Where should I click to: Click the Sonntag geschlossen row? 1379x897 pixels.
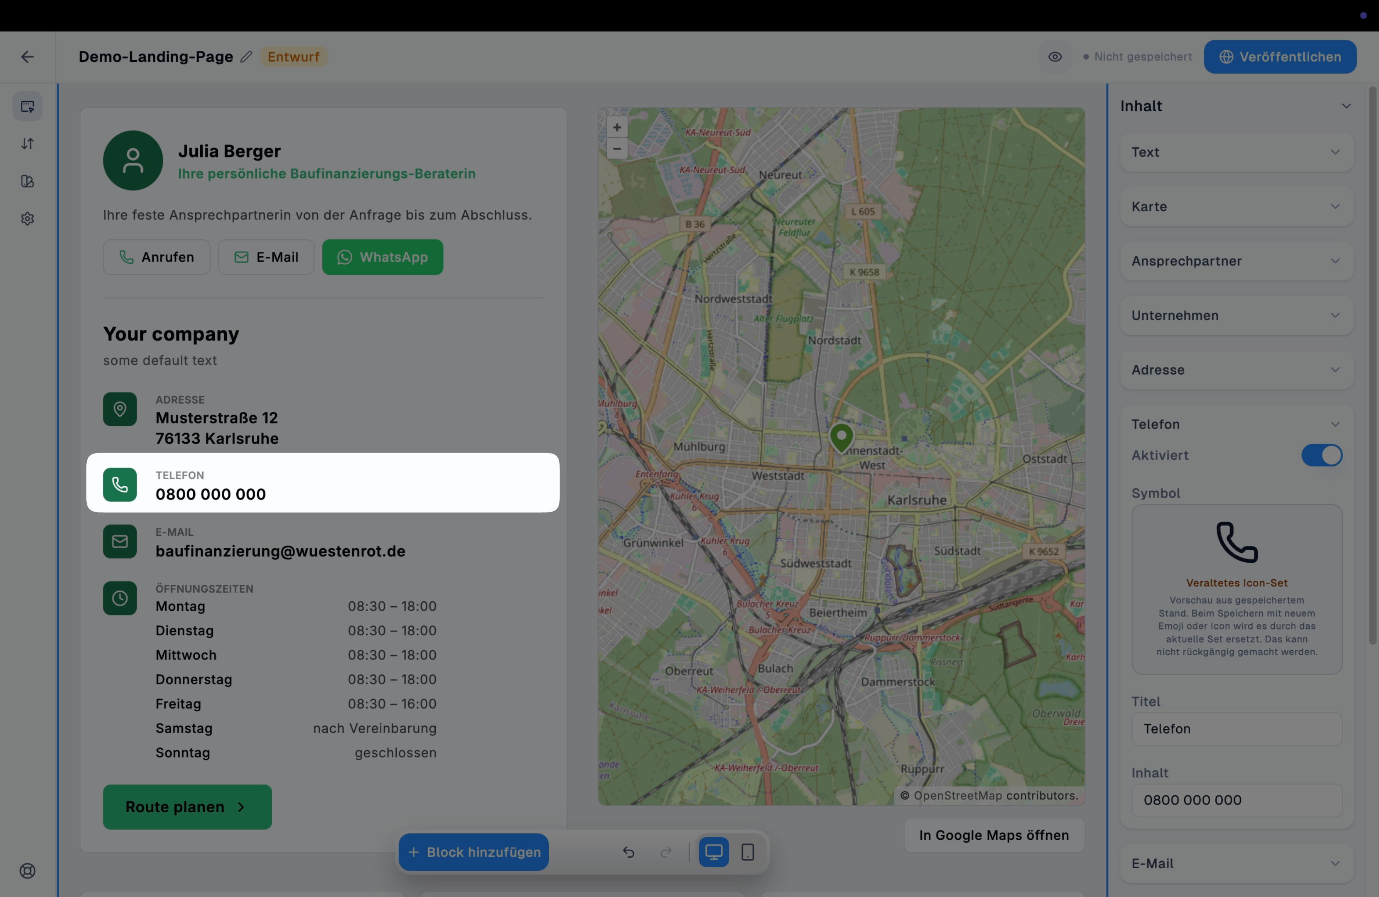point(295,753)
